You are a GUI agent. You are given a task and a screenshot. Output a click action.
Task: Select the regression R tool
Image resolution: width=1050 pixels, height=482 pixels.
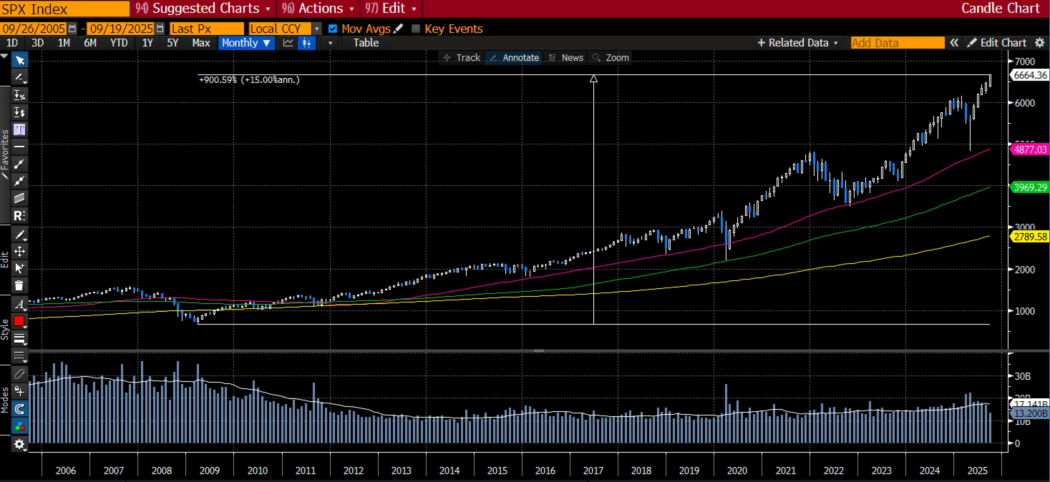tap(19, 215)
